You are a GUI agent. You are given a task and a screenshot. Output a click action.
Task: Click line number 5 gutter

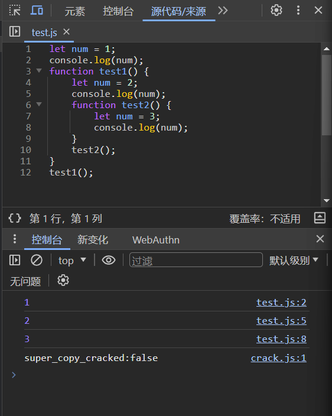(x=28, y=94)
